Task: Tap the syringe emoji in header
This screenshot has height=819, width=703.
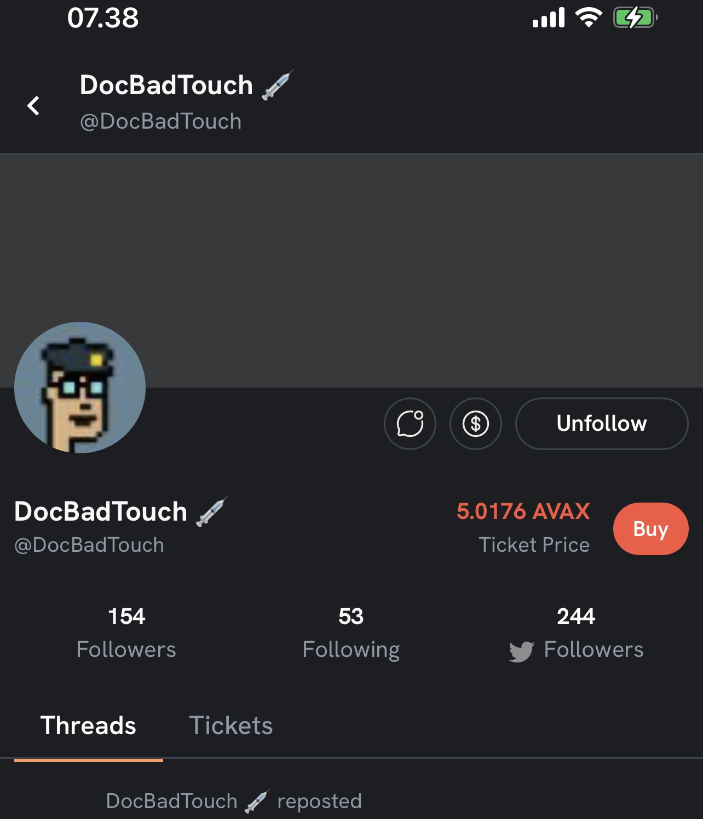Action: [278, 85]
